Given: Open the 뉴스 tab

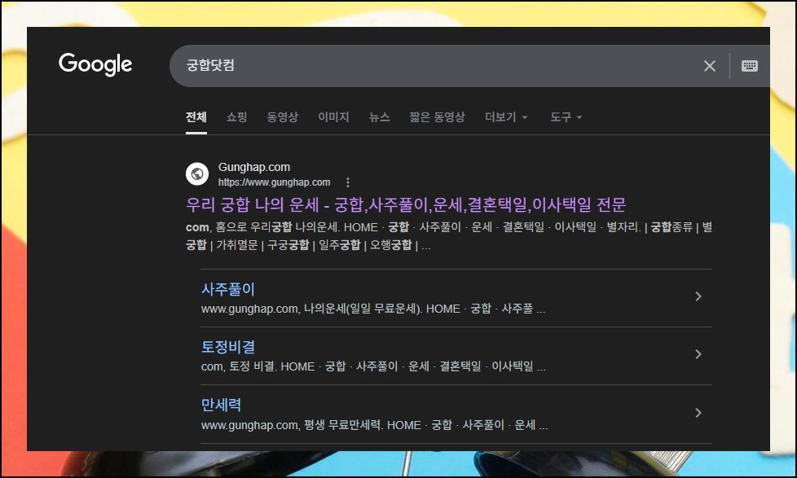Looking at the screenshot, I should [380, 117].
